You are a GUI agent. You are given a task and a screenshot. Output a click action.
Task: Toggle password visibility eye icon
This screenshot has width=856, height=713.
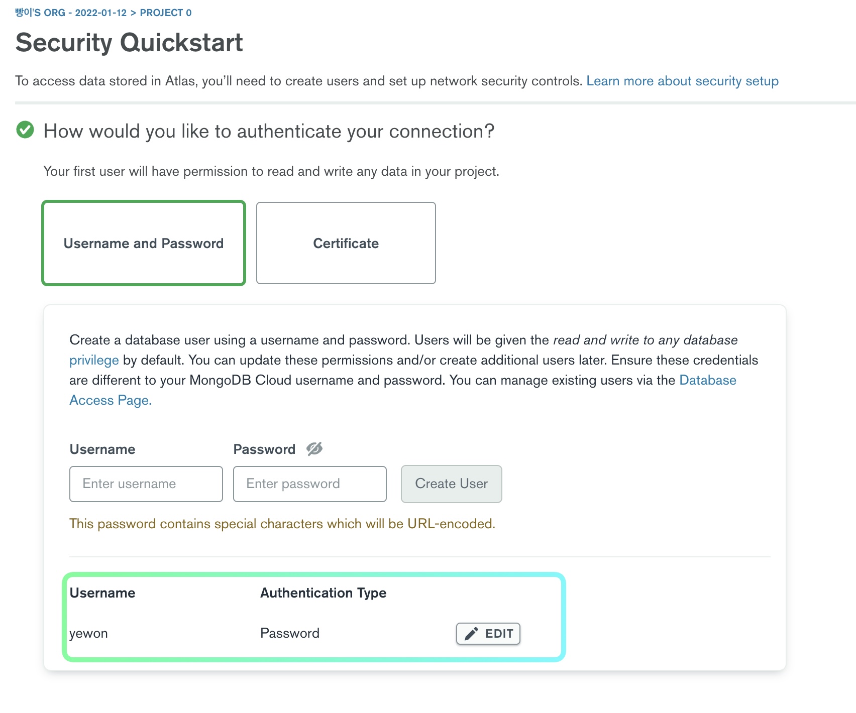coord(314,448)
